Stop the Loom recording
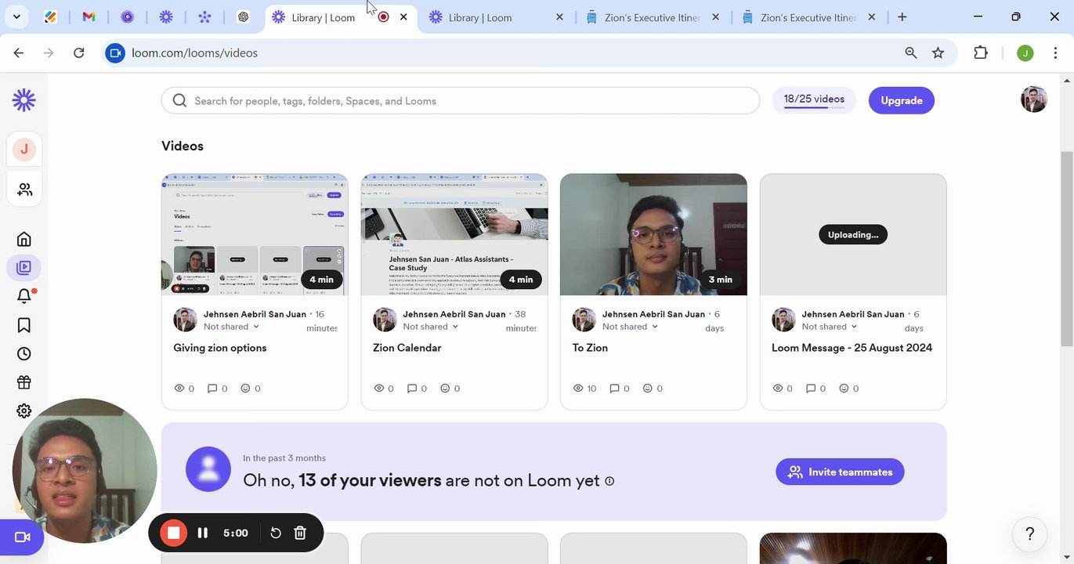This screenshot has width=1074, height=564. (x=174, y=533)
